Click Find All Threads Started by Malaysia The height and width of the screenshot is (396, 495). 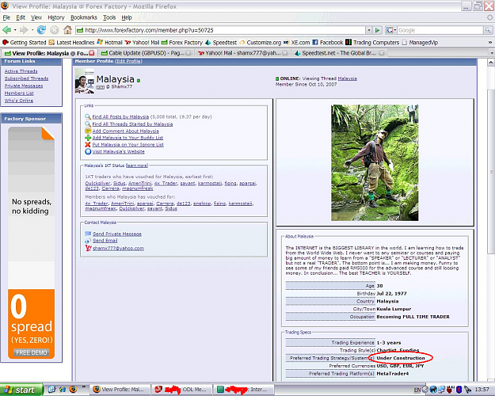pos(132,124)
